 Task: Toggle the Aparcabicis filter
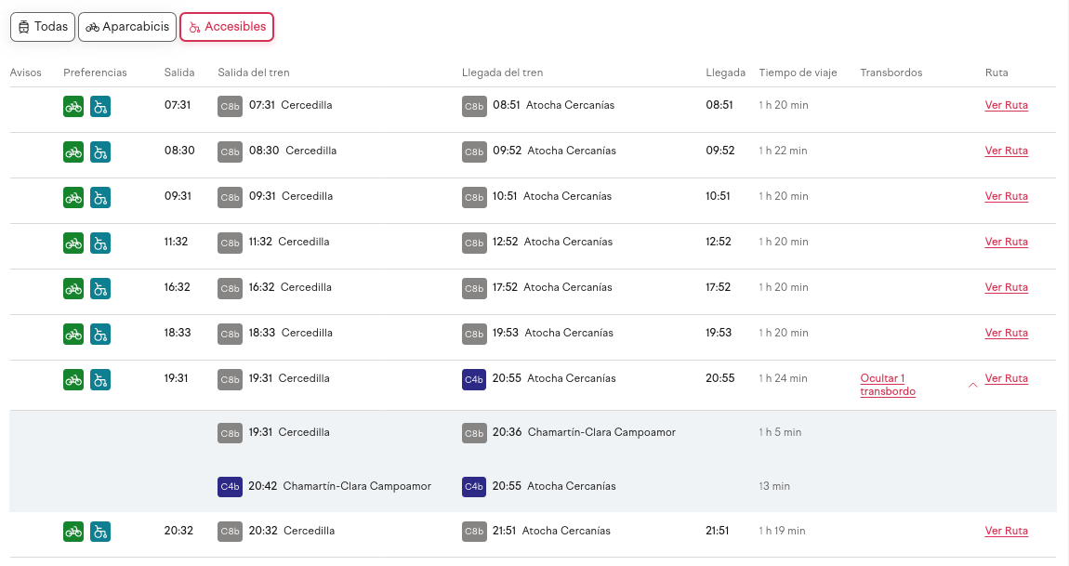pos(127,27)
